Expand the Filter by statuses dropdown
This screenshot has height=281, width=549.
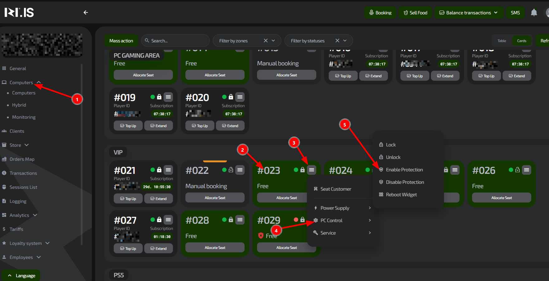point(345,40)
